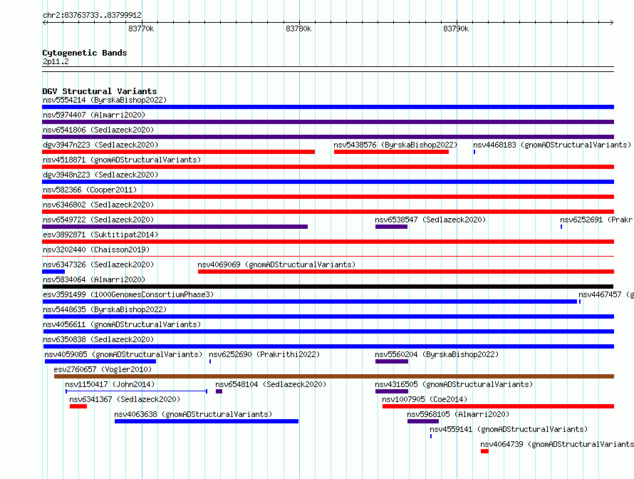Click the DGV Structural Variants track title
The image size is (634, 479).
pyautogui.click(x=100, y=91)
